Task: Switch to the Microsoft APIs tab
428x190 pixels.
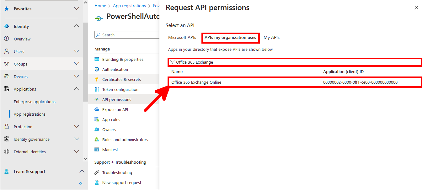Action: [182, 37]
